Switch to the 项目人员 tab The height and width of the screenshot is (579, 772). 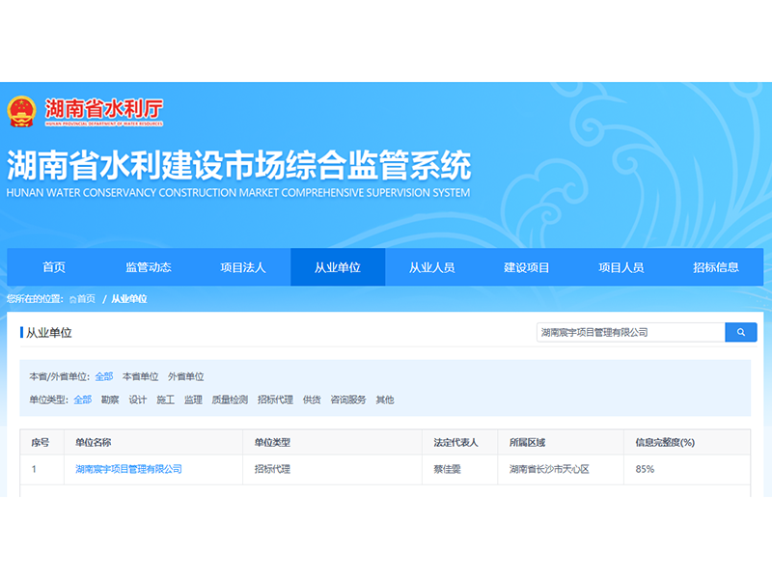pyautogui.click(x=620, y=267)
